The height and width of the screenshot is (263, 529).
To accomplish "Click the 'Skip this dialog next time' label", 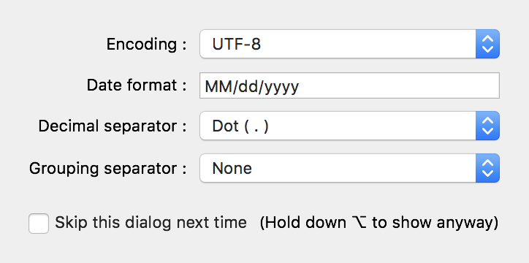I will tap(151, 223).
